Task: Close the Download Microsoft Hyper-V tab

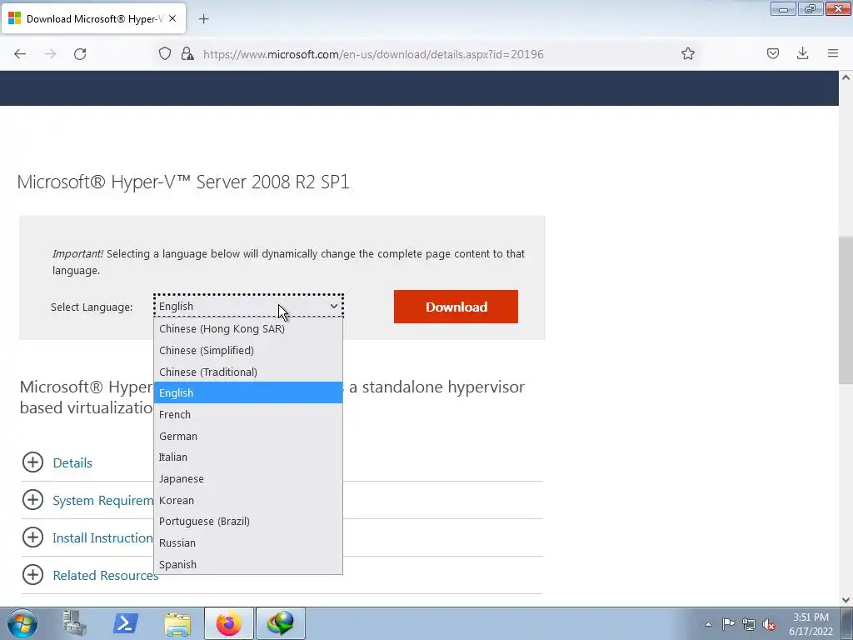Action: coord(172,18)
